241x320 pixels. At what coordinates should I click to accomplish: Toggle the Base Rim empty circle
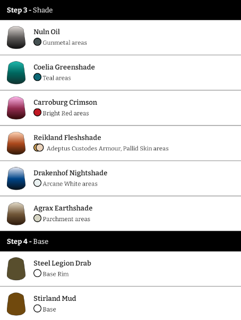click(x=38, y=273)
